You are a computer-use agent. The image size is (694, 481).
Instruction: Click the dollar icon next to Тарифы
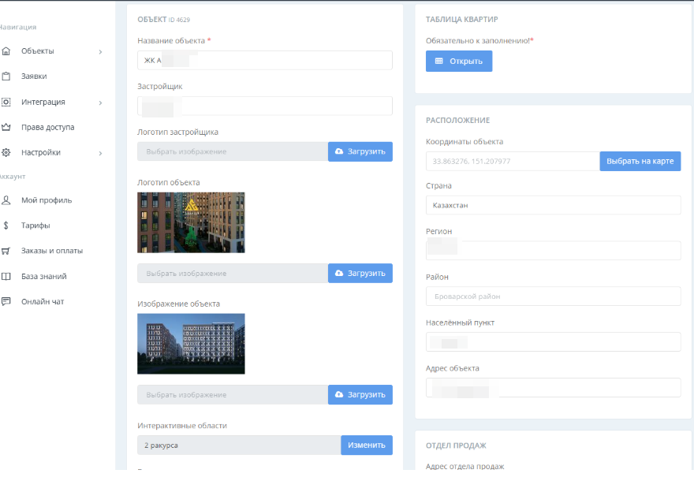click(x=6, y=226)
